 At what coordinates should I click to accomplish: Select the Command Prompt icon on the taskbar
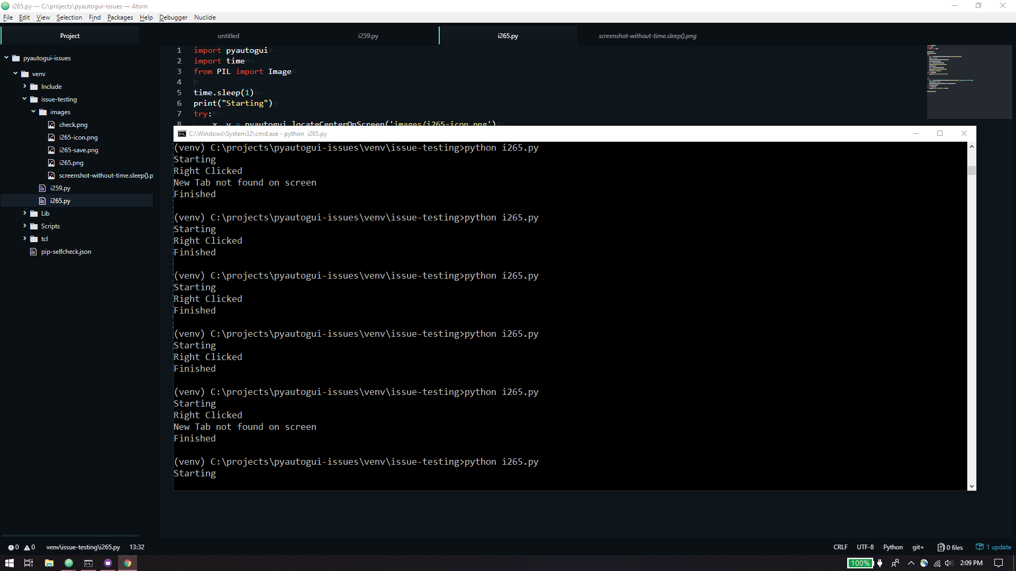tap(88, 563)
